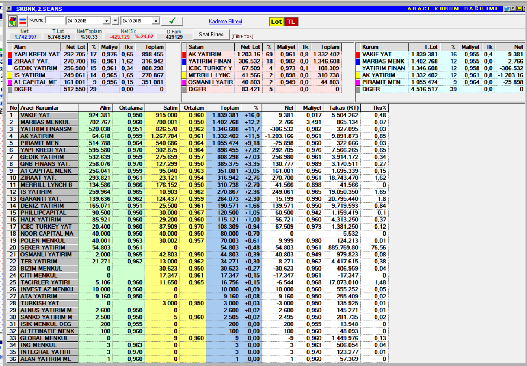Screen dimensions: 527x366
Task: Click blue swatch beside YATIRIM FINAN in Satan
Action: click(x=184, y=61)
